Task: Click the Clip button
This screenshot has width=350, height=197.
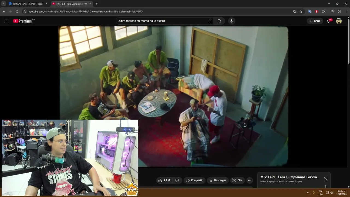Action: point(237,180)
